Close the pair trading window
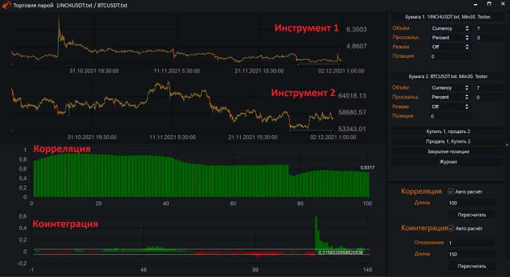The image size is (510, 277). point(501,5)
